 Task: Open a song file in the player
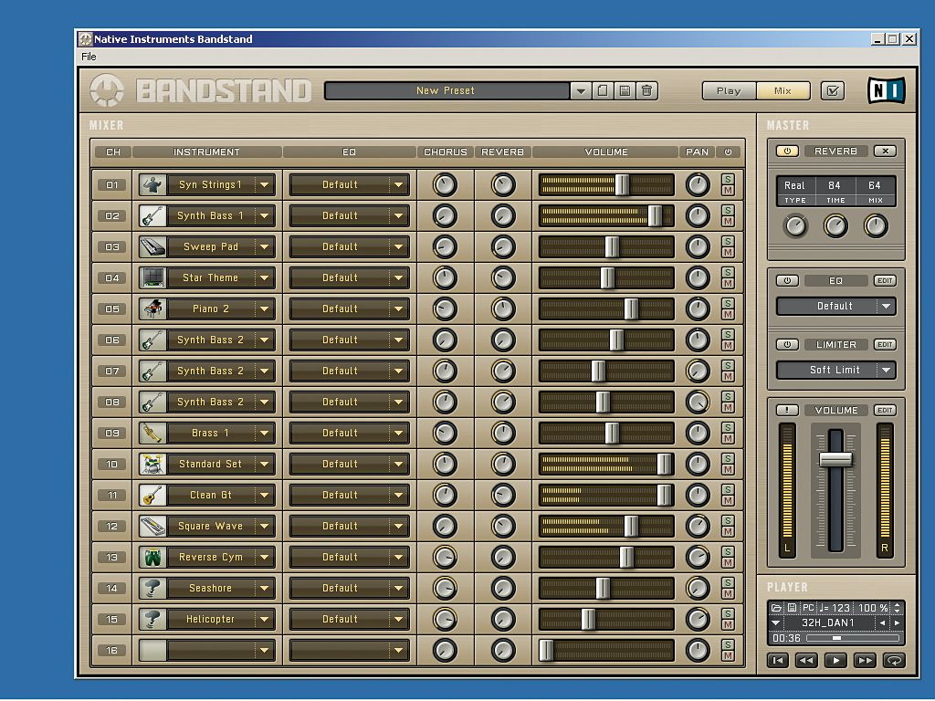pos(776,607)
